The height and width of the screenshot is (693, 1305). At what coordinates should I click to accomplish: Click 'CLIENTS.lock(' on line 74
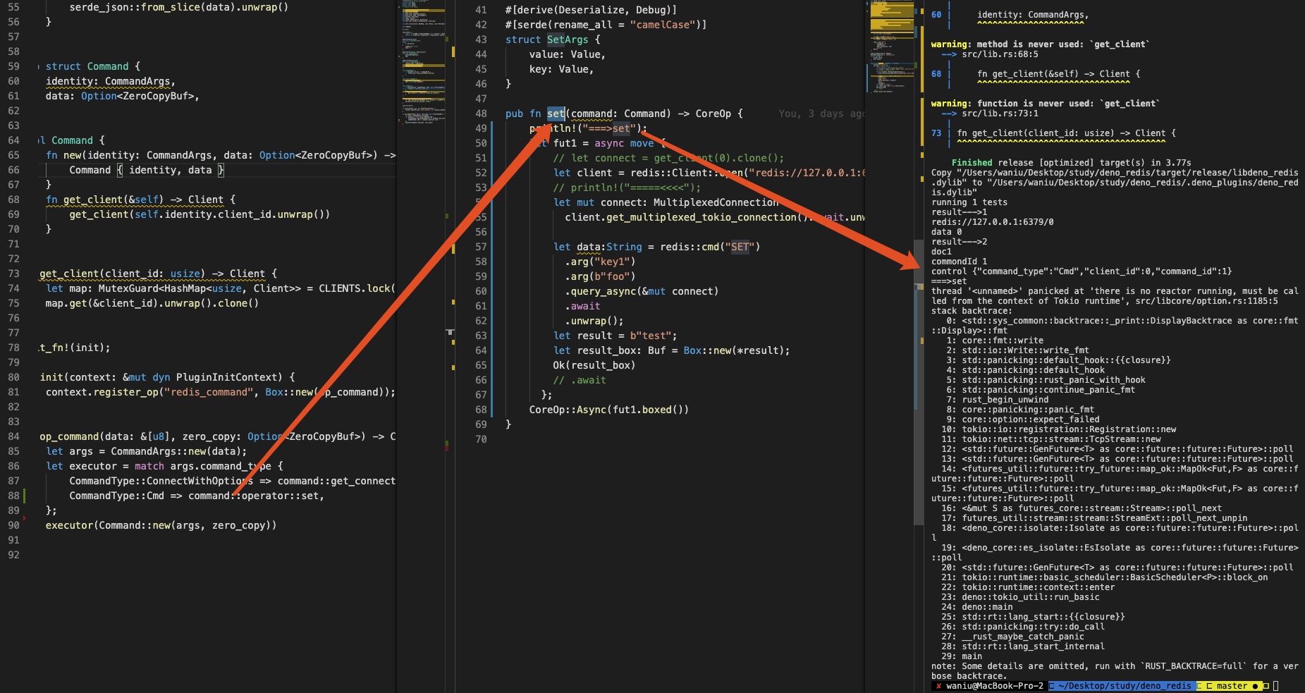coord(357,288)
